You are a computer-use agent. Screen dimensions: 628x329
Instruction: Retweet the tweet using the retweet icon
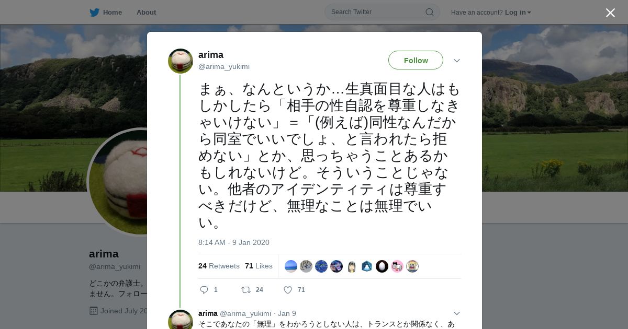245,290
